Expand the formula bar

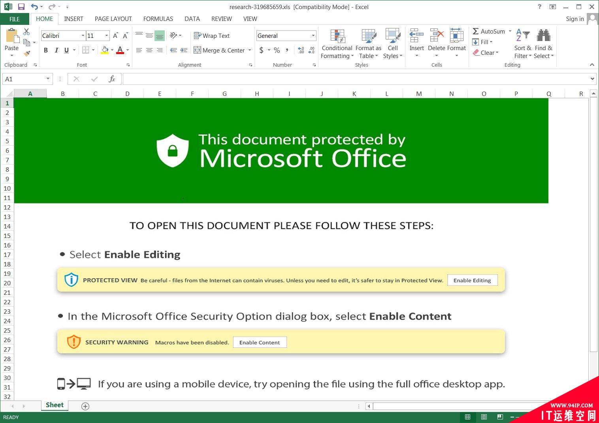[x=592, y=79]
